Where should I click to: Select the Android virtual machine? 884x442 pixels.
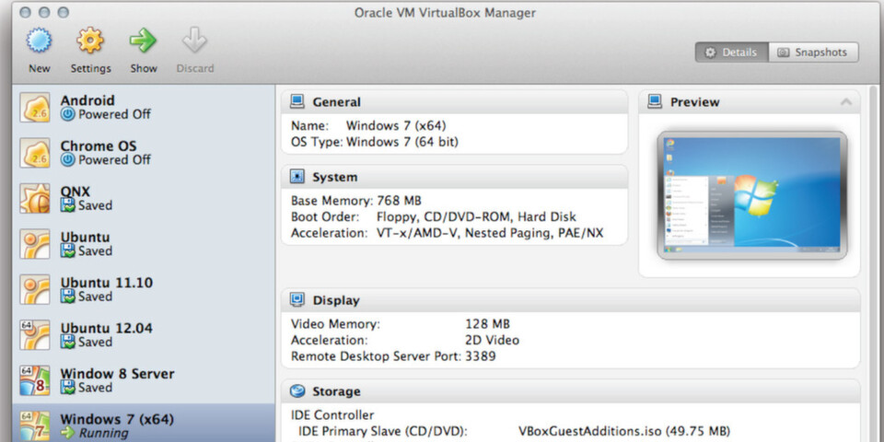click(144, 107)
